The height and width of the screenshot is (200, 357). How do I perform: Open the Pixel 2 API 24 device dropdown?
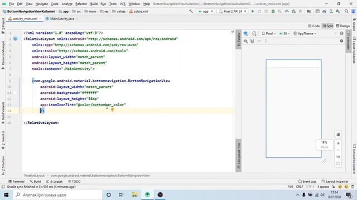click(x=233, y=11)
